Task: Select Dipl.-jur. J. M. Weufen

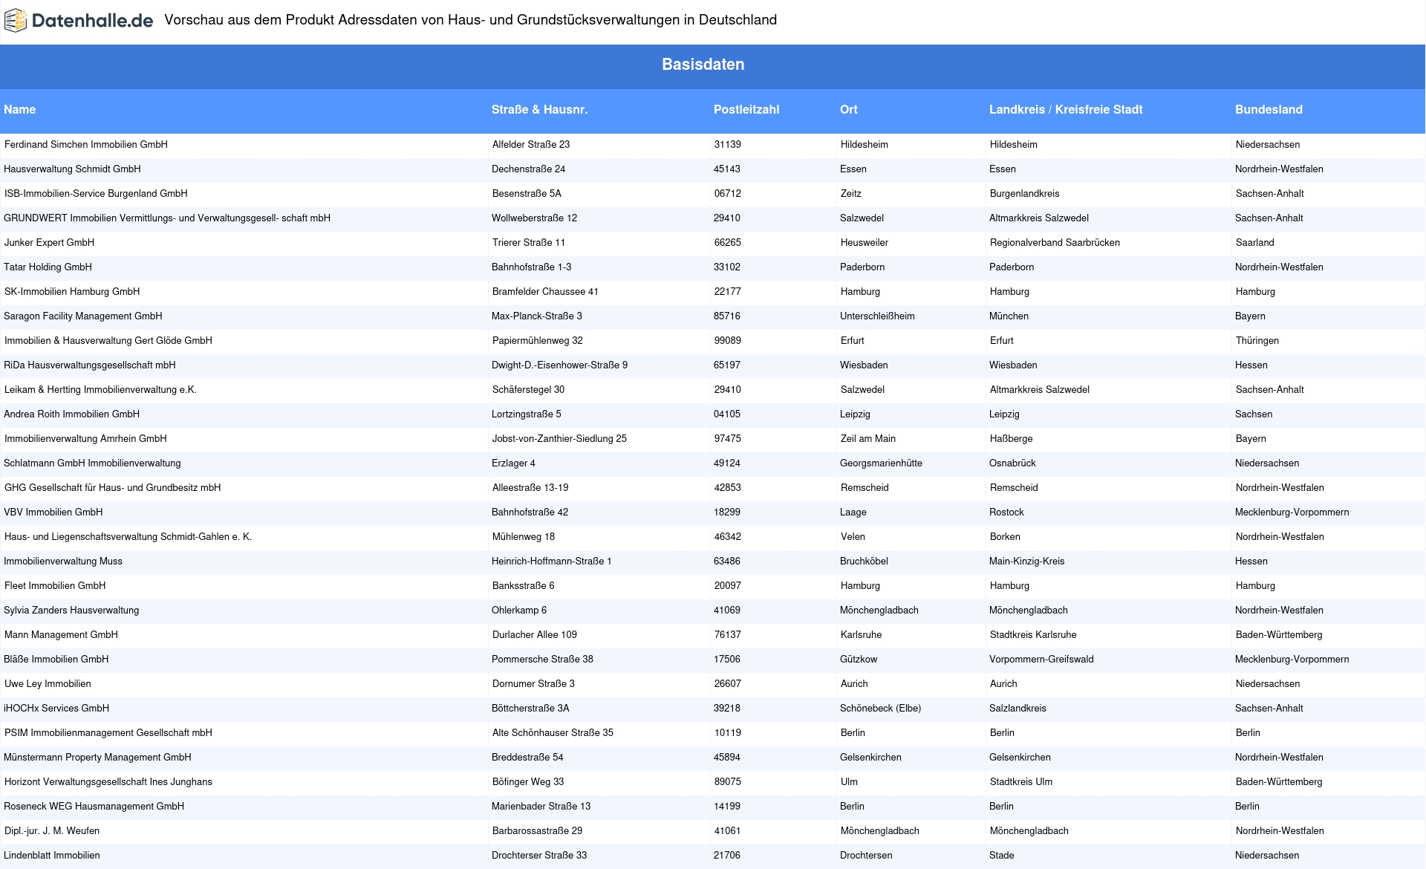Action: pyautogui.click(x=52, y=831)
